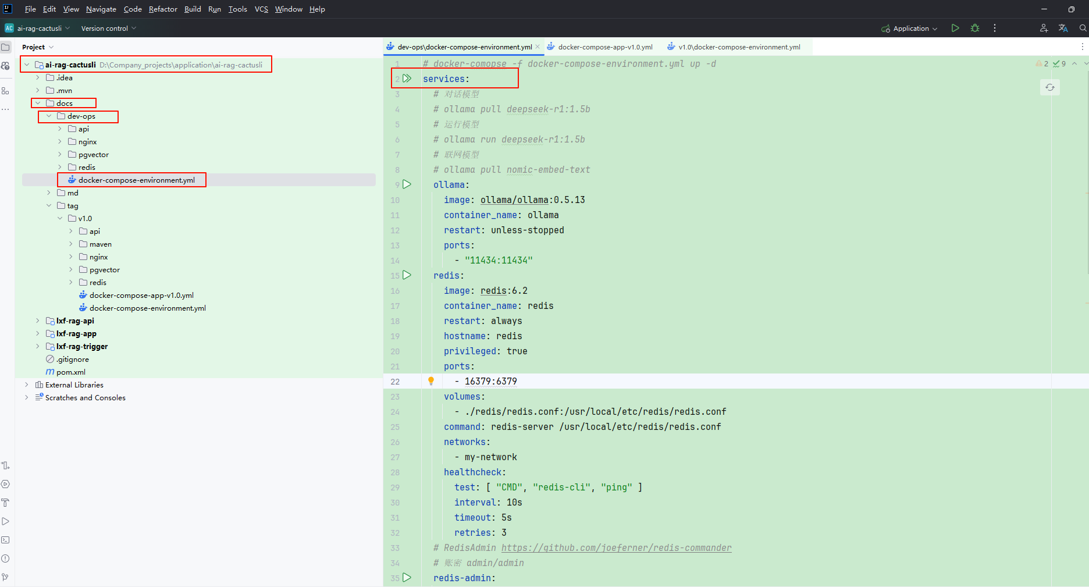
Task: Close the dev-ops\docker-compose-environment.yml tab
Action: point(538,47)
